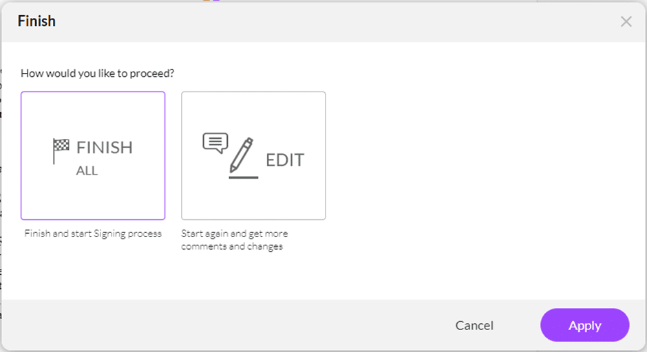
Task: Choose the EDIT option card
Action: tap(253, 155)
